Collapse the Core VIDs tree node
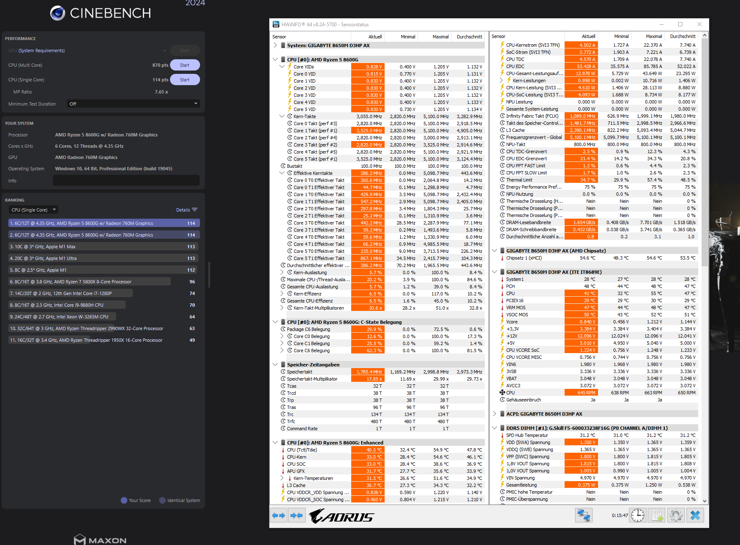The height and width of the screenshot is (545, 740). (x=282, y=67)
